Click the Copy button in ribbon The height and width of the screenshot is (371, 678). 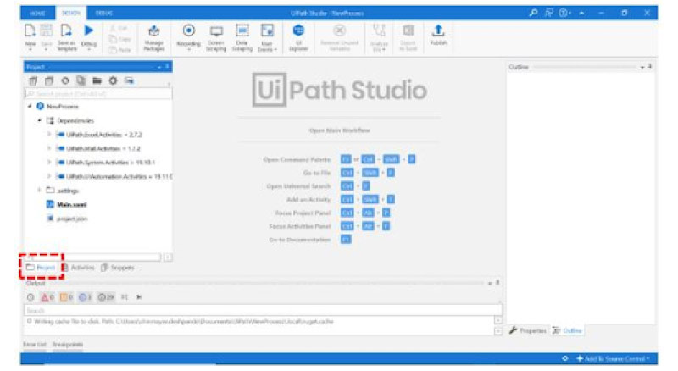point(119,39)
